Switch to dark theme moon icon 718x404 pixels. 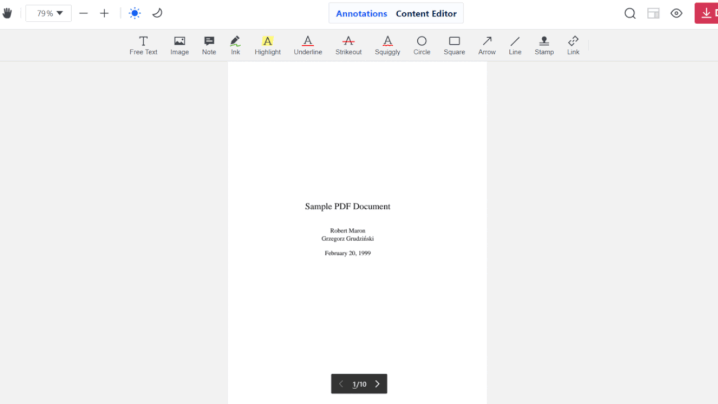coord(158,13)
